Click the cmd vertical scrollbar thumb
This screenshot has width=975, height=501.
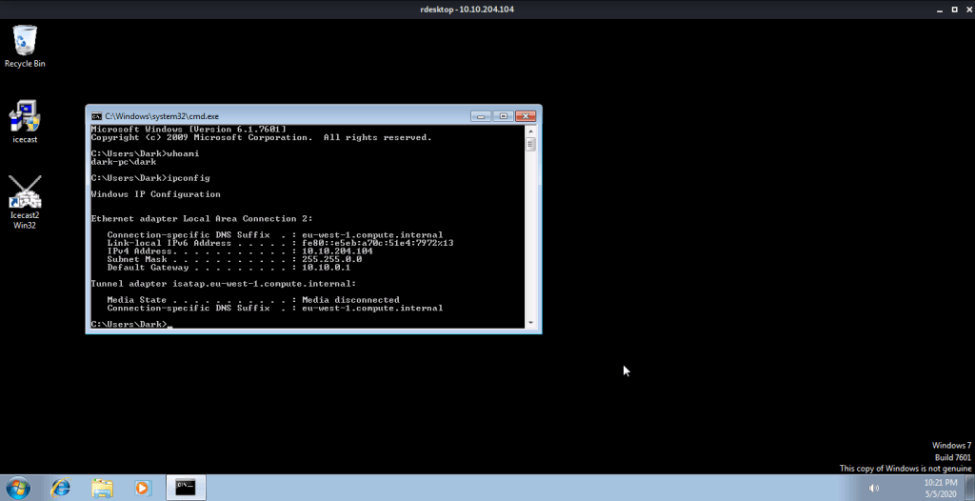[x=532, y=145]
